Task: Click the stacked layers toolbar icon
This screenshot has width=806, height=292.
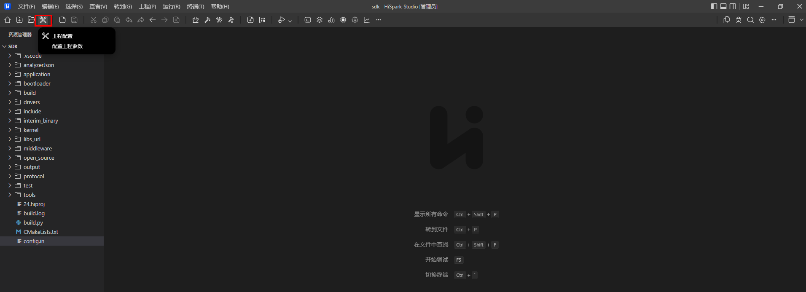Action: click(320, 20)
